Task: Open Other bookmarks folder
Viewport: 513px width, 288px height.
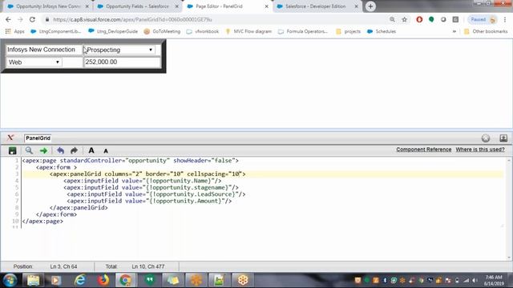Action: point(486,31)
